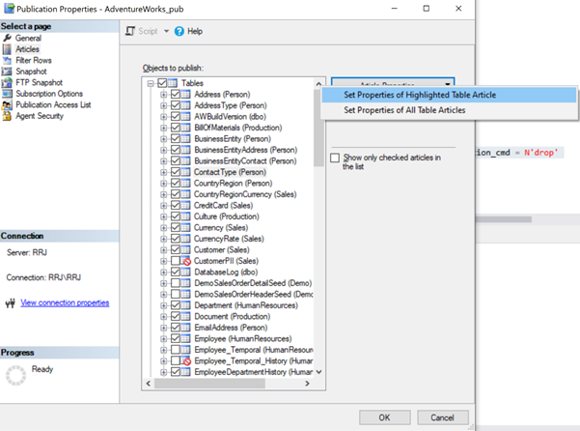The image size is (580, 431).
Task: Click table icon for Document (Production)
Action: click(x=185, y=316)
